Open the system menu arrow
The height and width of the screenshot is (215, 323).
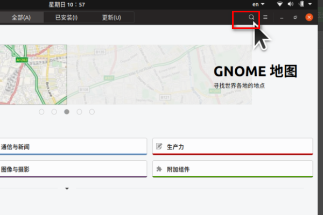pos(310,4)
